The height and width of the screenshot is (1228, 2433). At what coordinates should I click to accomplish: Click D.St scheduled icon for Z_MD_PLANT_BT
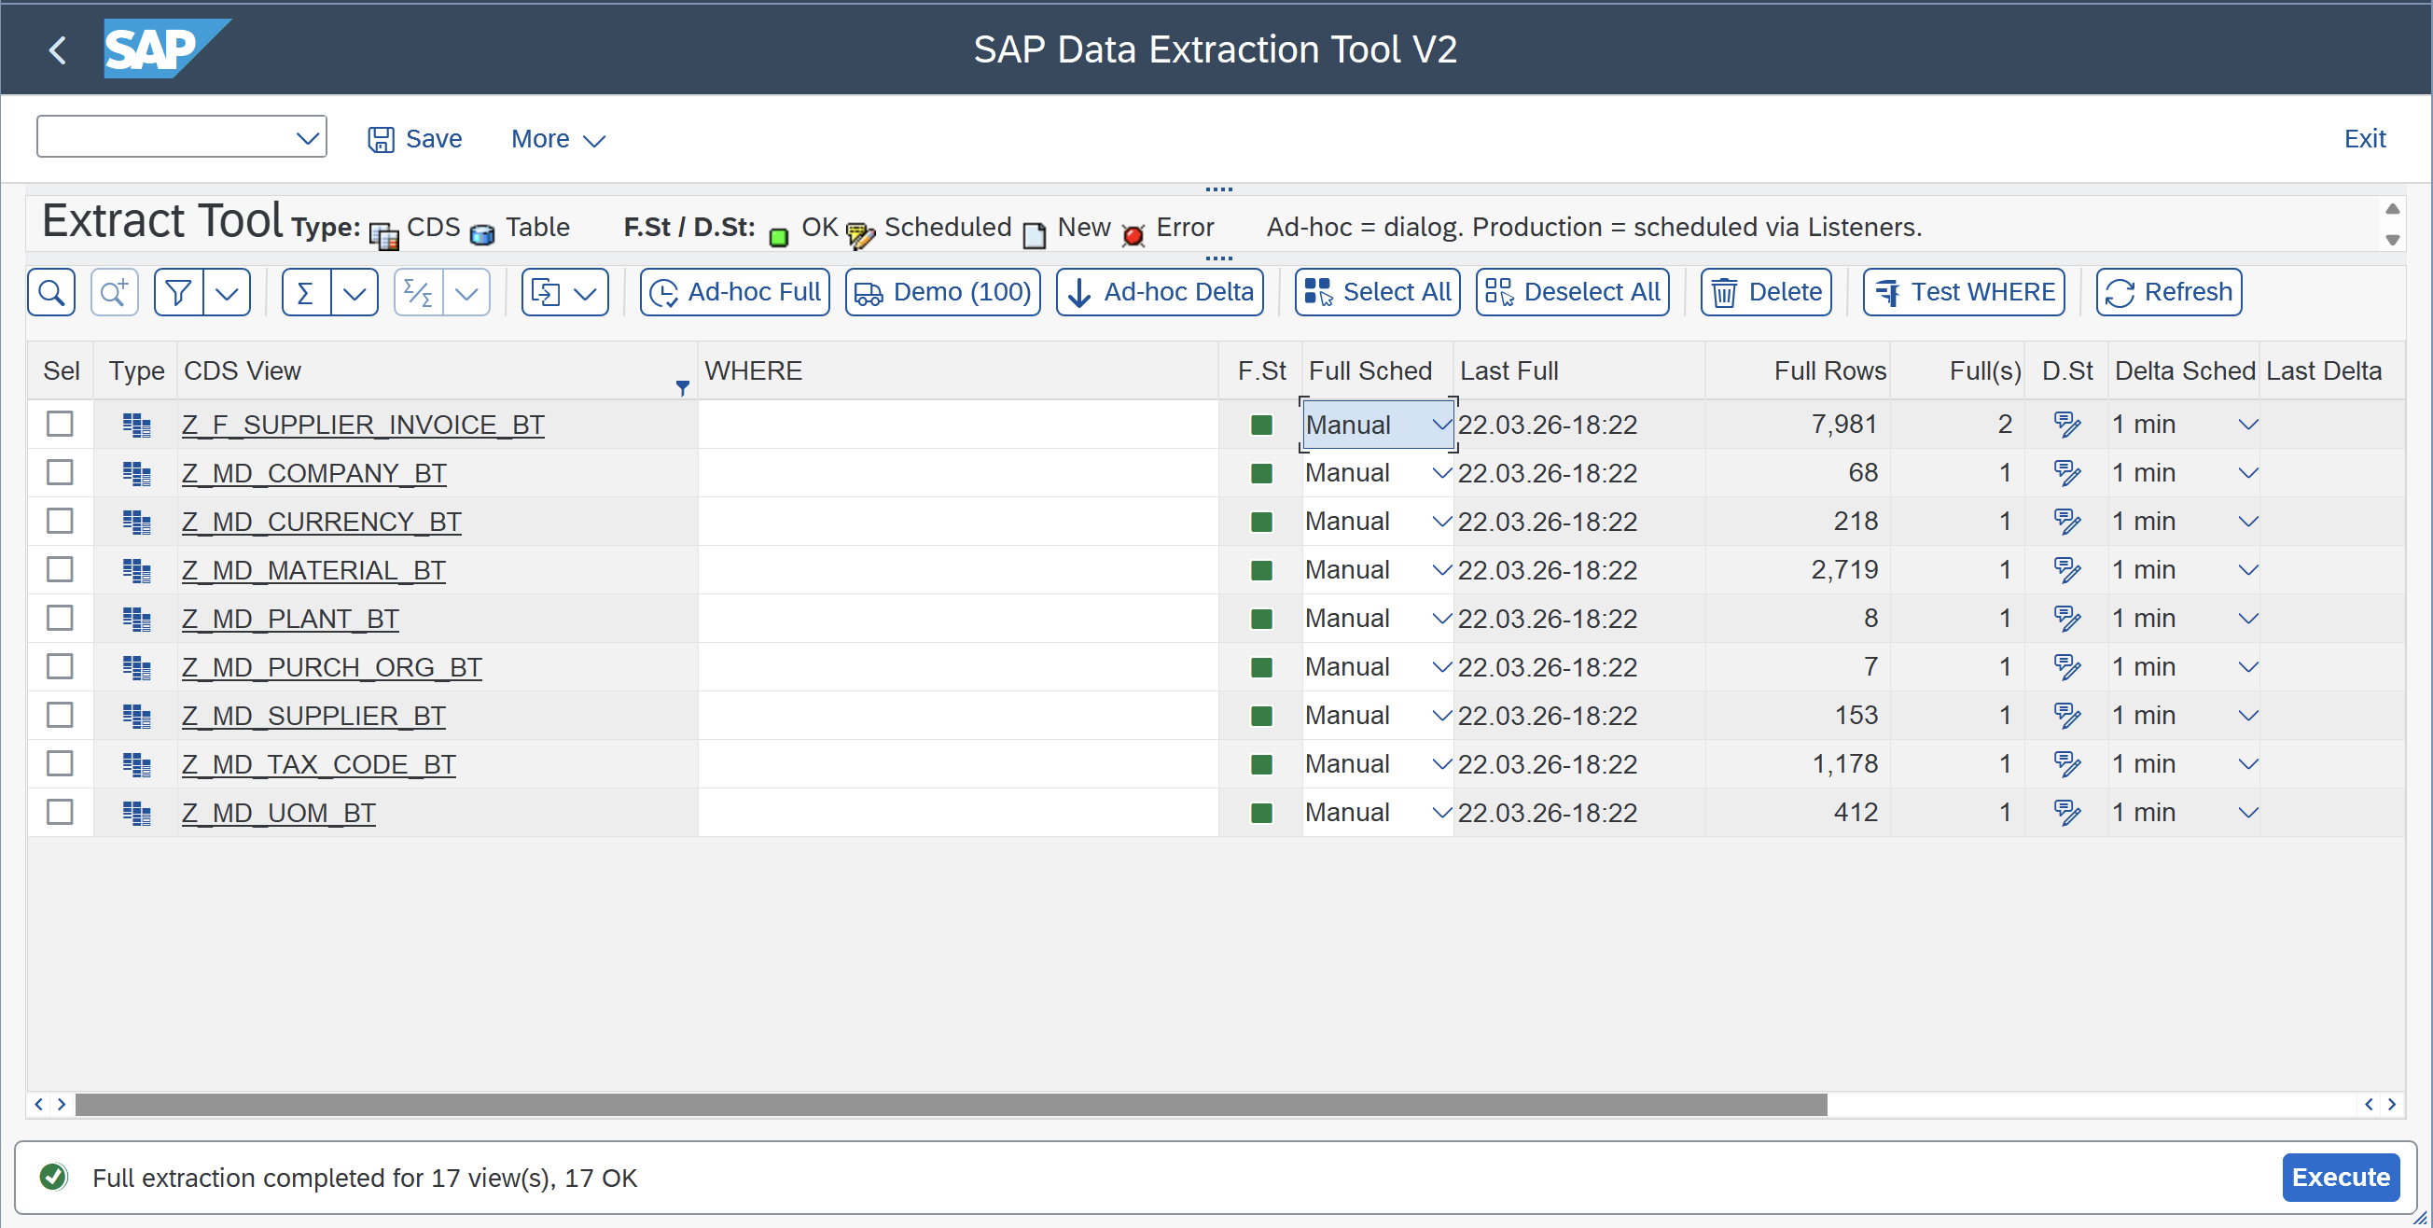point(2066,619)
